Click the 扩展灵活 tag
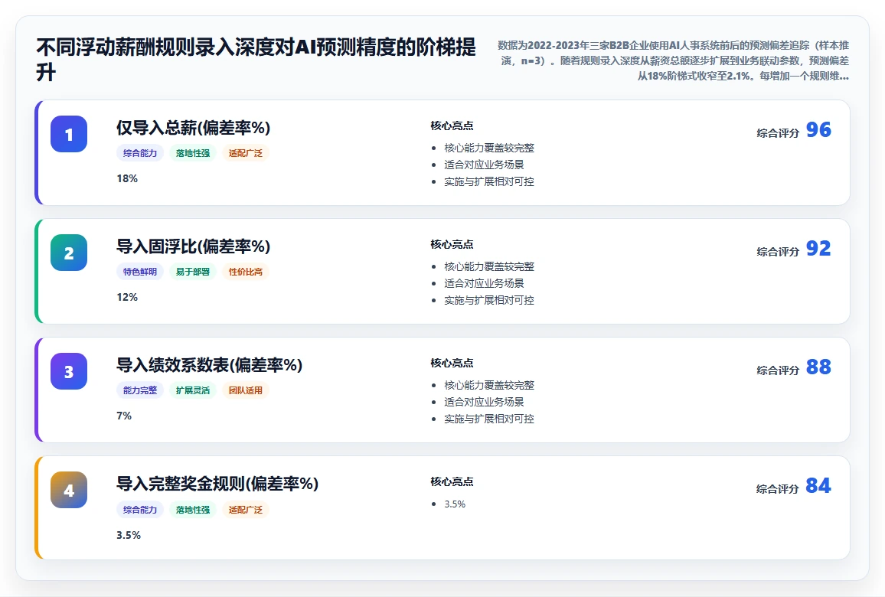 192,390
